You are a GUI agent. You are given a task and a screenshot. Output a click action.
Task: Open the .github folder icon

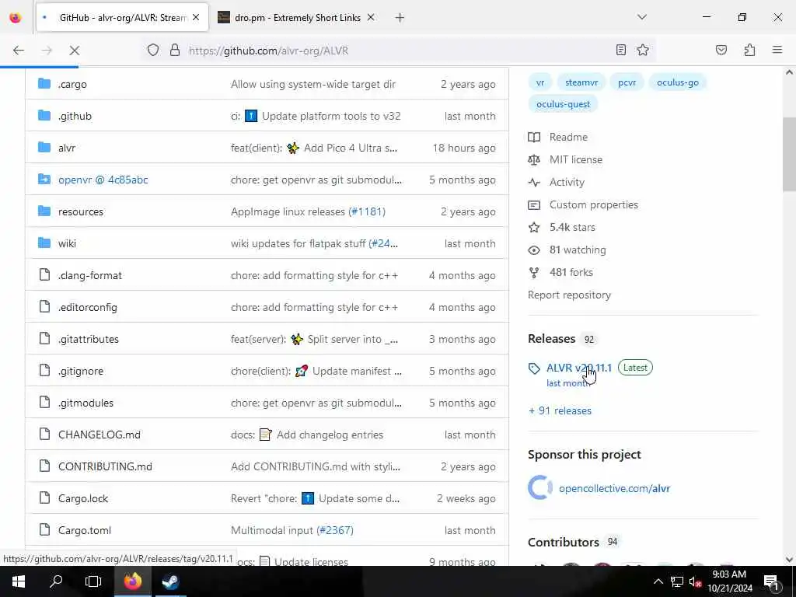[44, 116]
